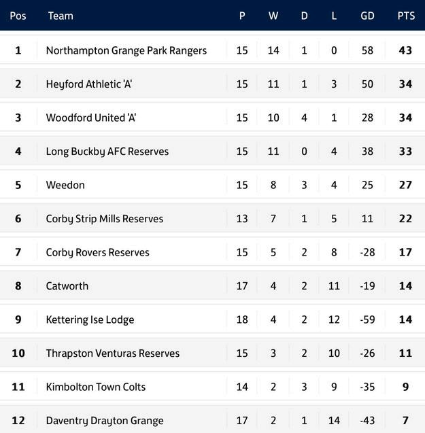Open Kimbolton Town Colts entry

(x=96, y=387)
